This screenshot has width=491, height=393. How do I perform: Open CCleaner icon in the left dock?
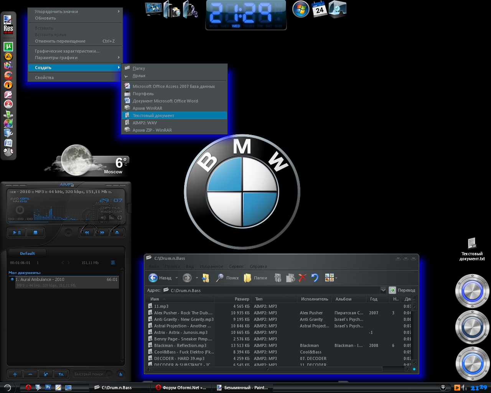click(x=8, y=76)
